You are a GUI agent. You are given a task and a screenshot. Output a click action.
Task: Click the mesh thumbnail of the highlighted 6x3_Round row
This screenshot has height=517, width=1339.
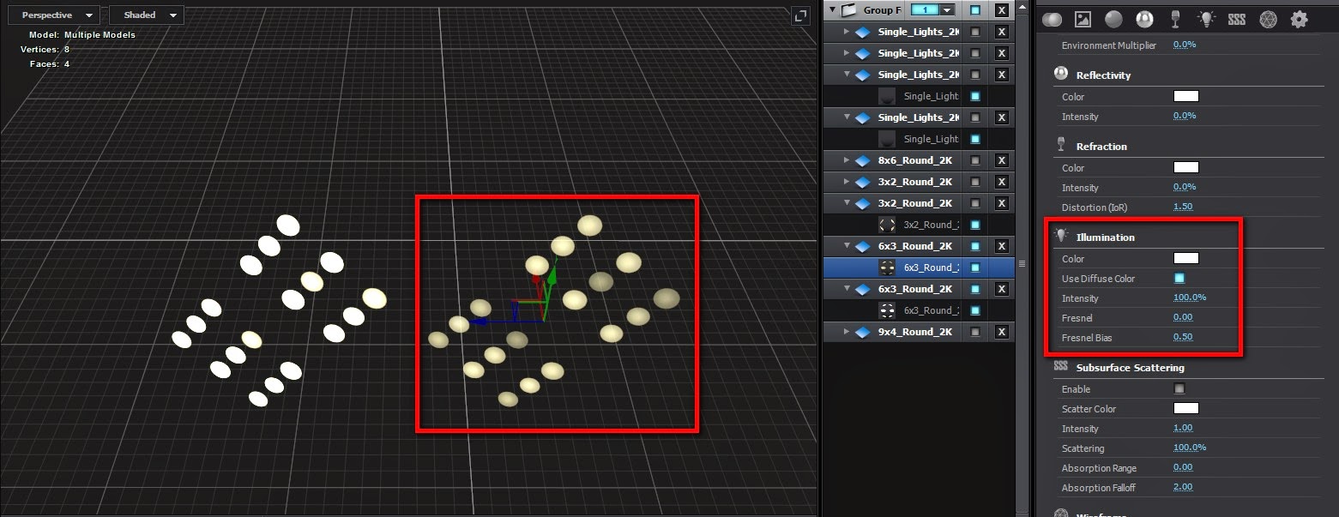coord(888,268)
